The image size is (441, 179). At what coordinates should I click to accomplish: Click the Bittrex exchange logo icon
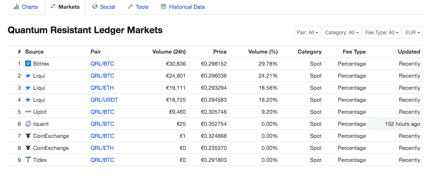click(x=28, y=64)
